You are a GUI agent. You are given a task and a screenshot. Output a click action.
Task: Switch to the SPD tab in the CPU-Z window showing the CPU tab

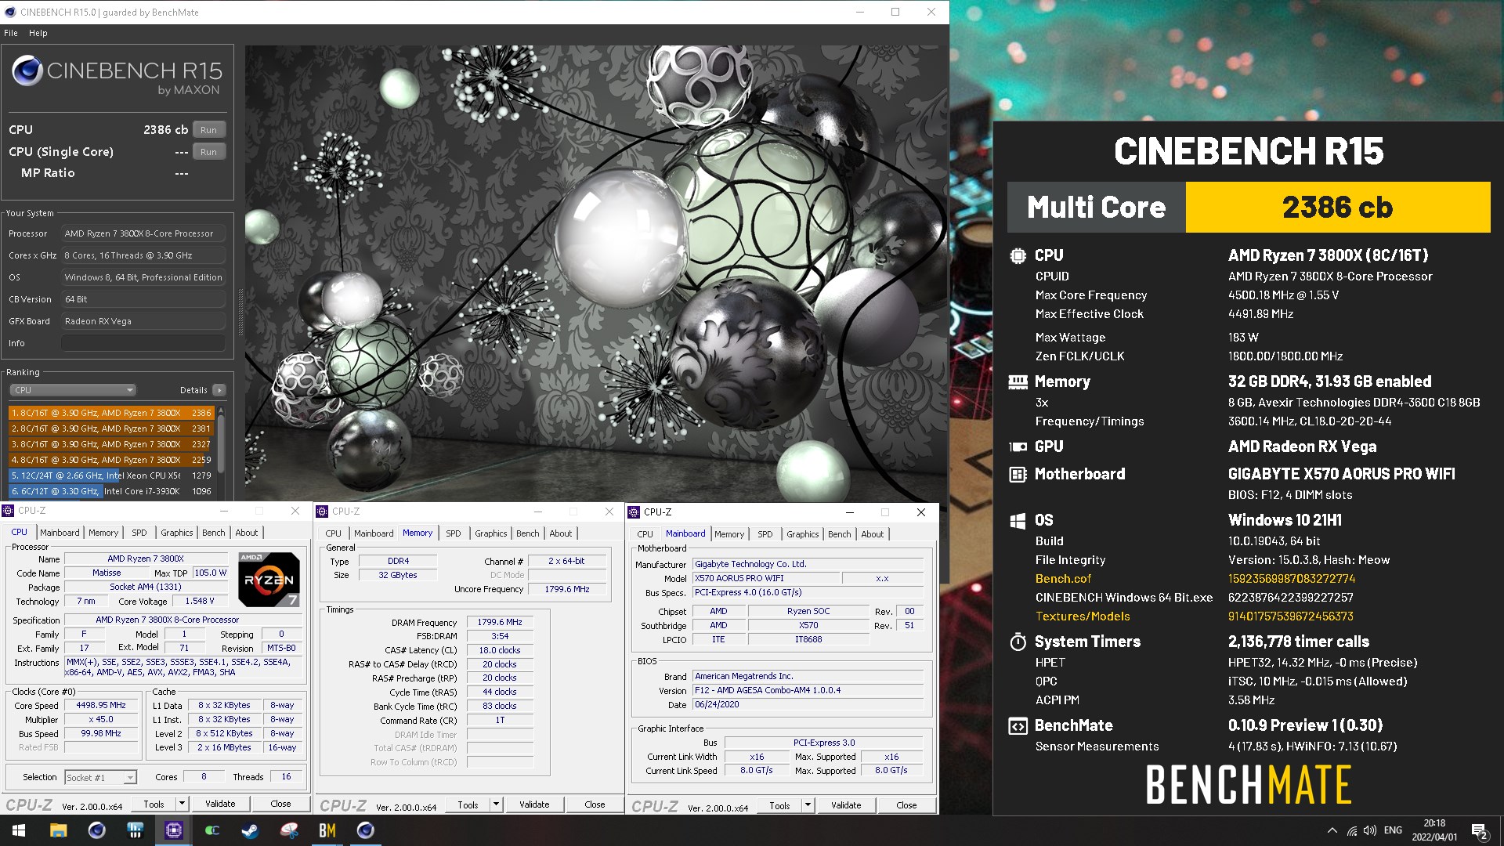point(139,533)
